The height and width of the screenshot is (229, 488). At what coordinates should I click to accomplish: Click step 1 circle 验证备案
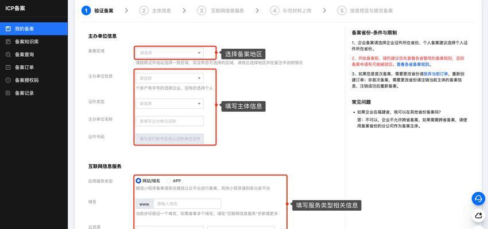(x=86, y=10)
